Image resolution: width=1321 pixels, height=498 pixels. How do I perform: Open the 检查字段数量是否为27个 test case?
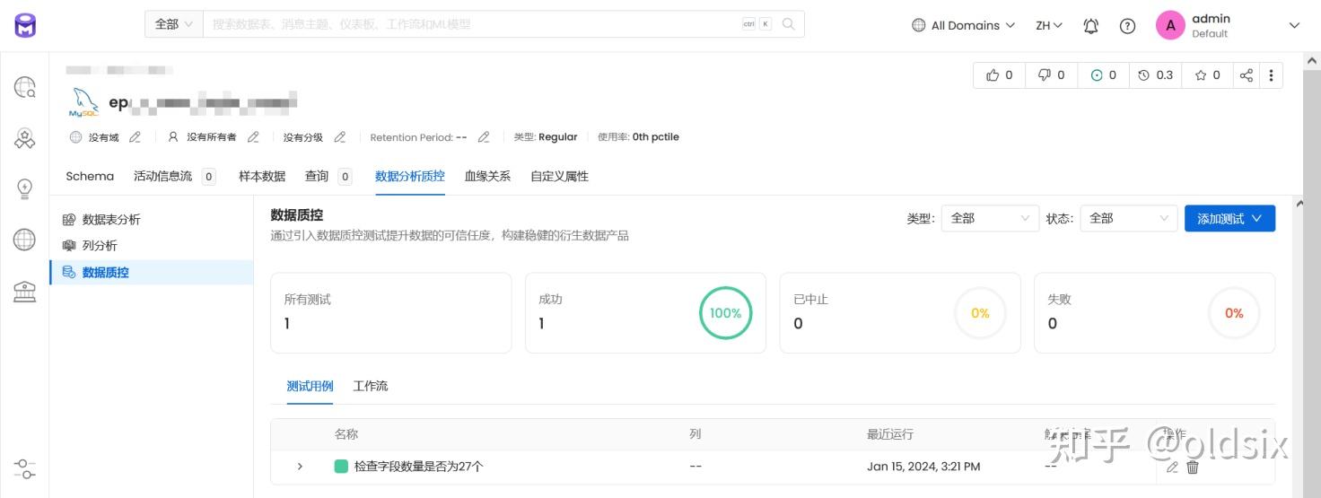pyautogui.click(x=418, y=467)
